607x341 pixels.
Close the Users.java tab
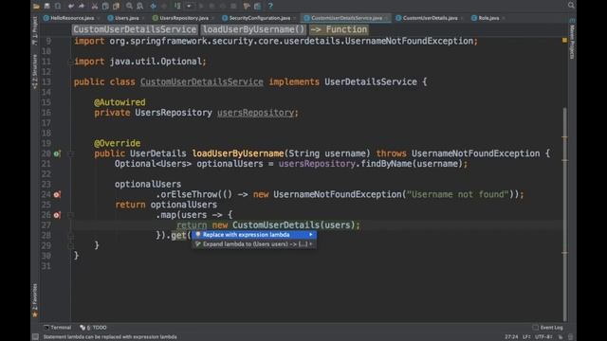point(143,18)
